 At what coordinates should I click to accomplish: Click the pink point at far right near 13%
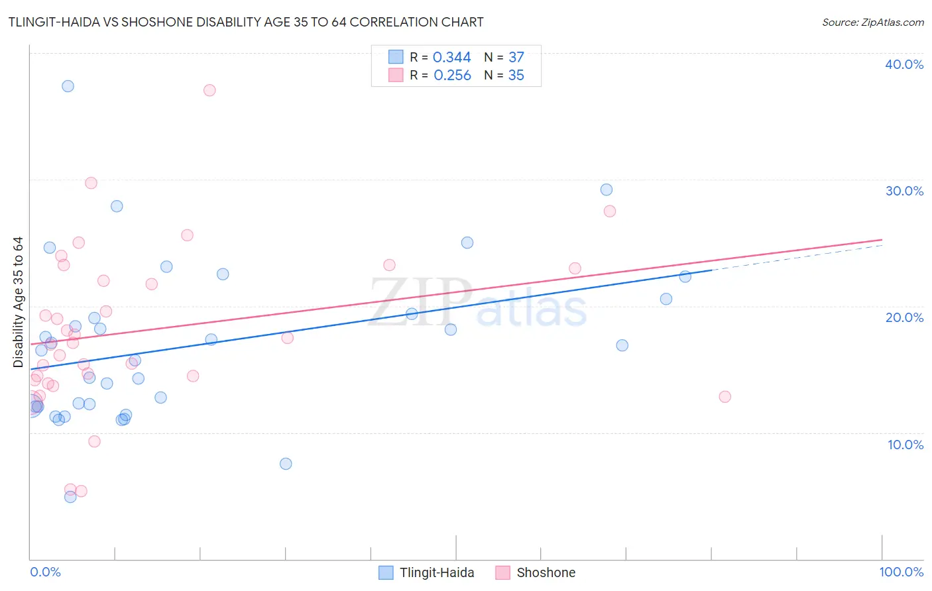(725, 397)
